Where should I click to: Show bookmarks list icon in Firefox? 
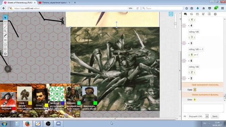192,8
